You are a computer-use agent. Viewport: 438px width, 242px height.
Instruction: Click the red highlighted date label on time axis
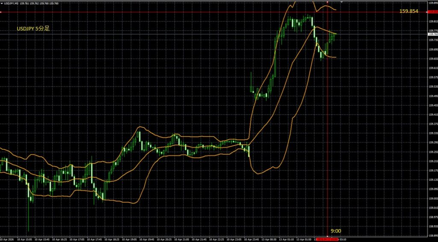coord(327,239)
